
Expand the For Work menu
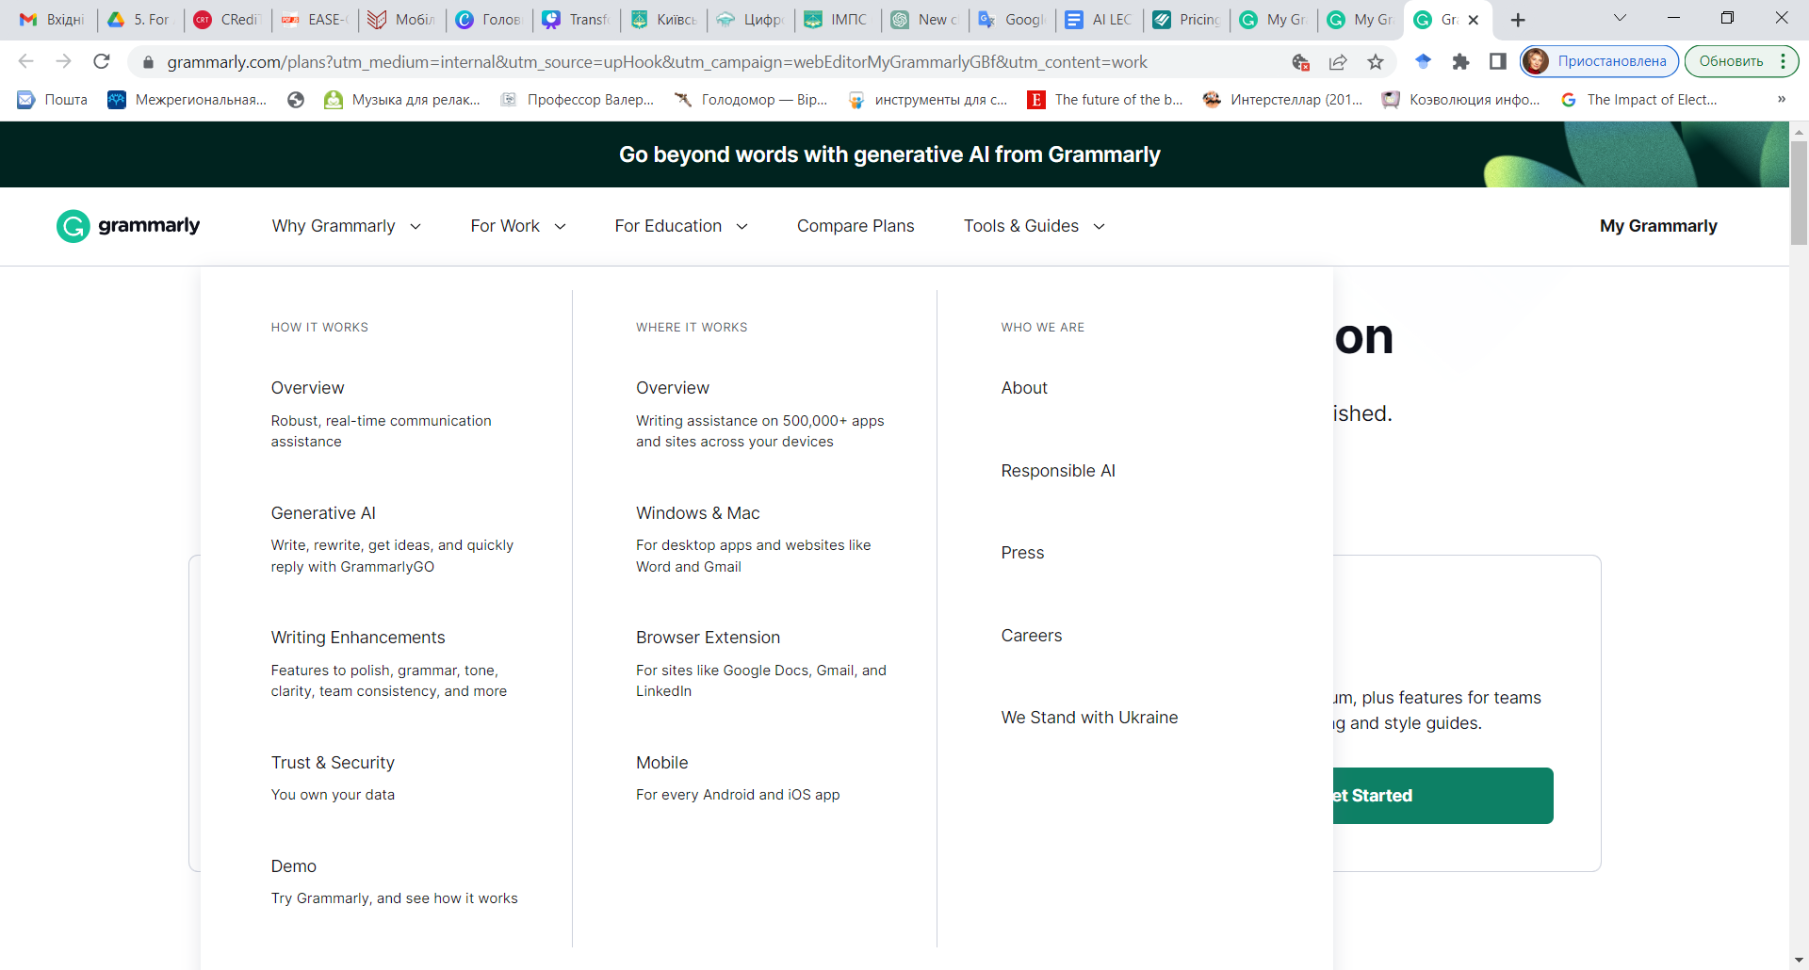[x=518, y=226]
